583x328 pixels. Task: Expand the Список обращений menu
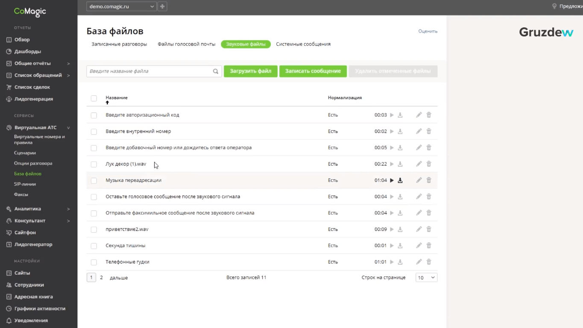68,75
